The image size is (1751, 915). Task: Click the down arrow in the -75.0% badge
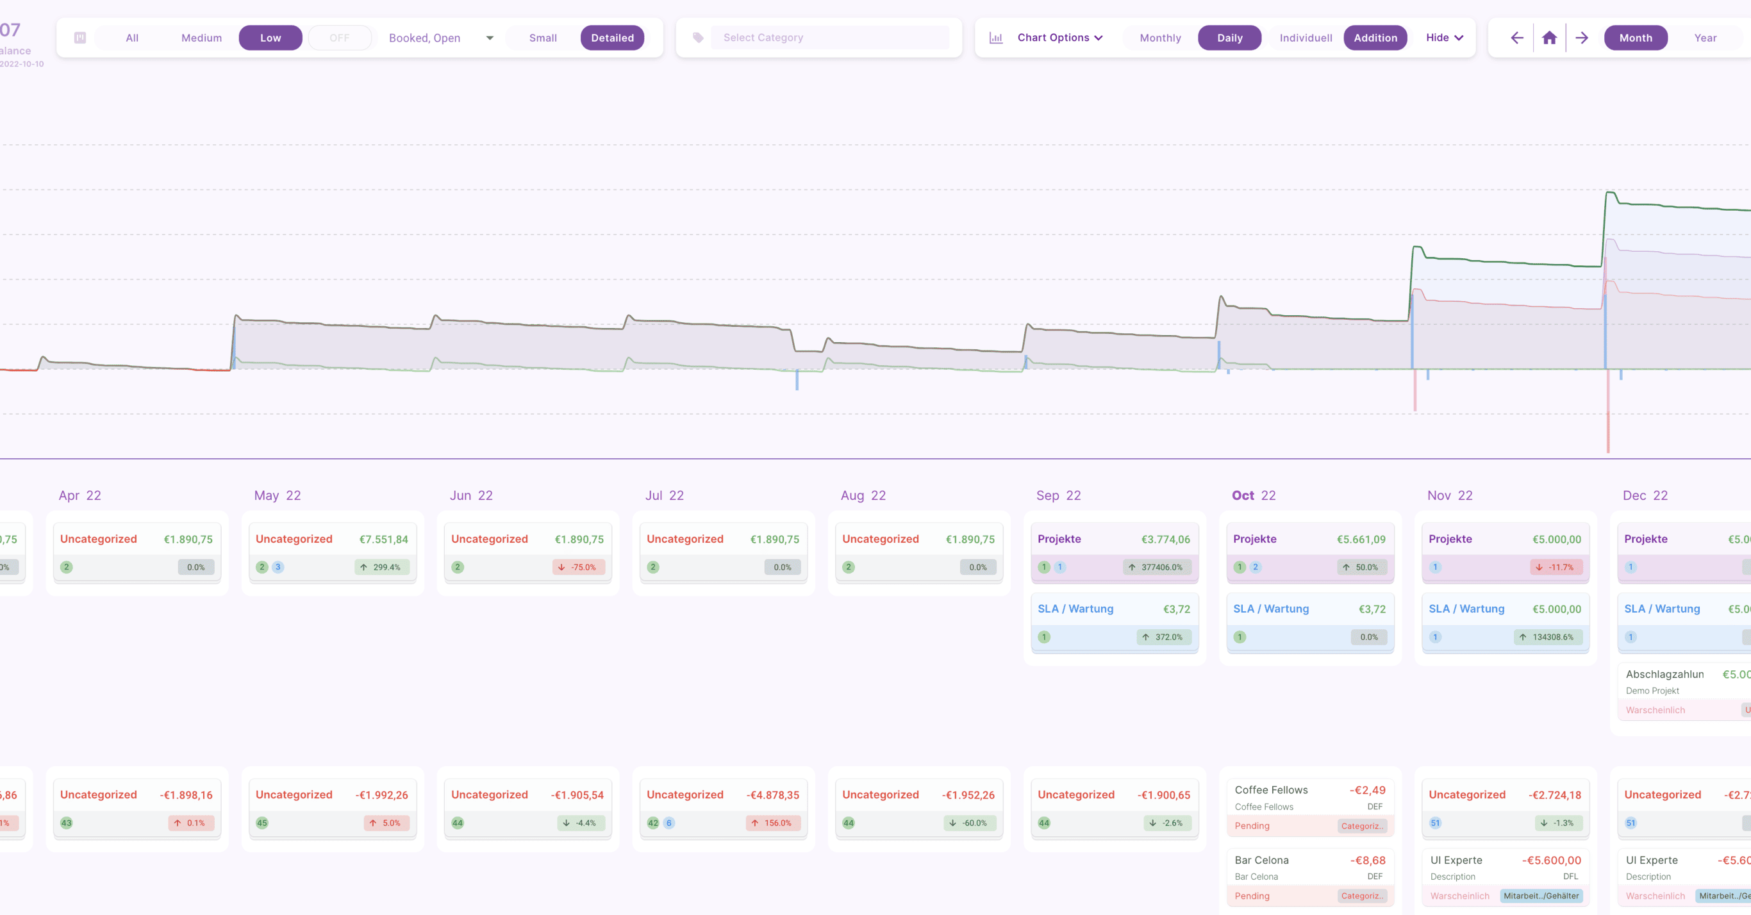pos(561,567)
